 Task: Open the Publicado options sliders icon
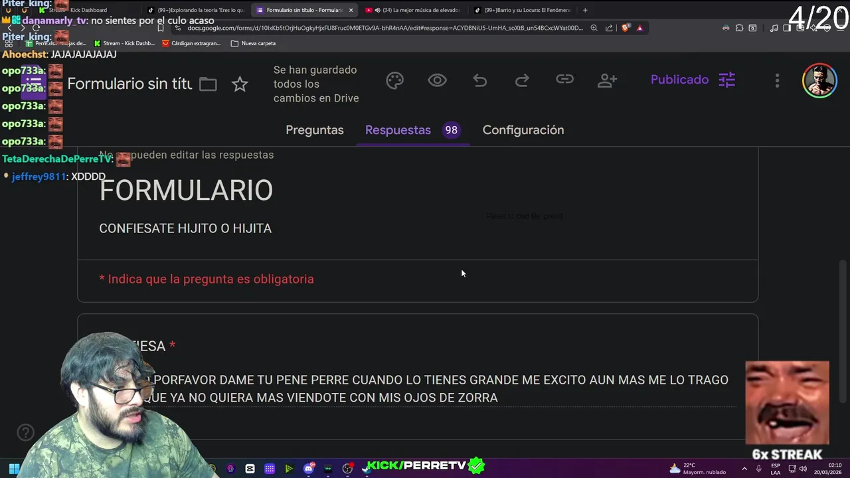point(727,80)
